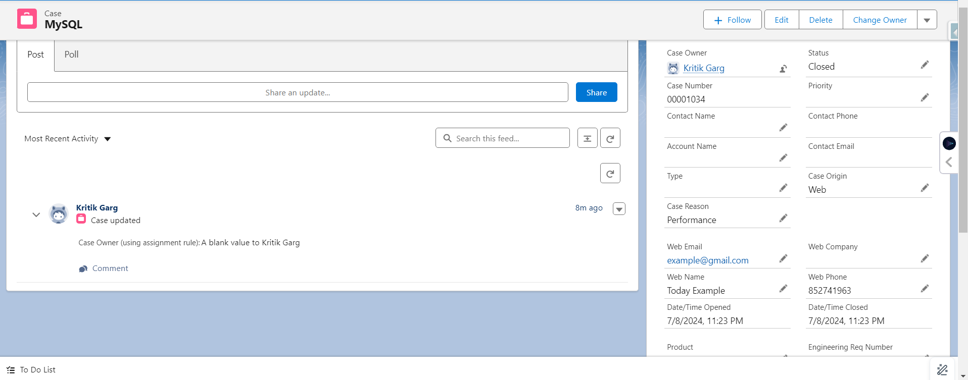Click Kritik Garg avatar in feed

click(59, 213)
